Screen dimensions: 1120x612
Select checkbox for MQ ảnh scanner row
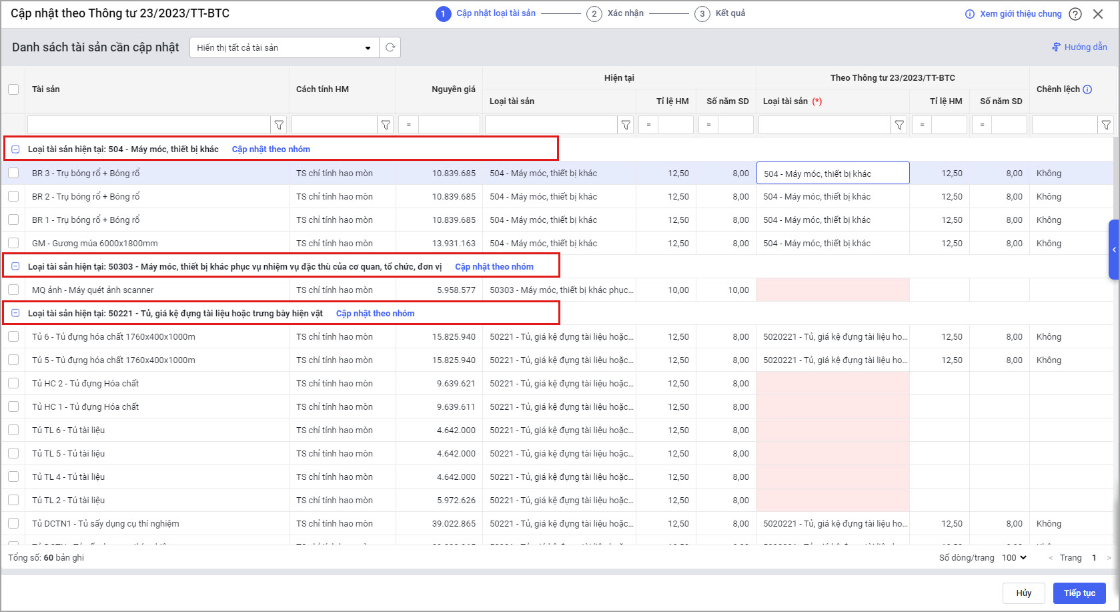(x=13, y=290)
